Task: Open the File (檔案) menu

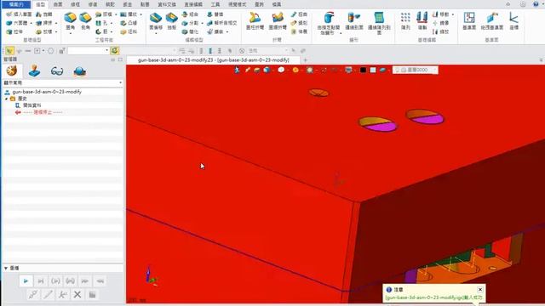Action: click(x=16, y=4)
